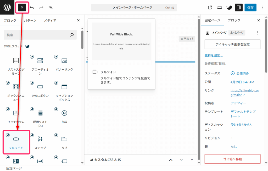Toggle the settings sidebar panel

pos(239,8)
